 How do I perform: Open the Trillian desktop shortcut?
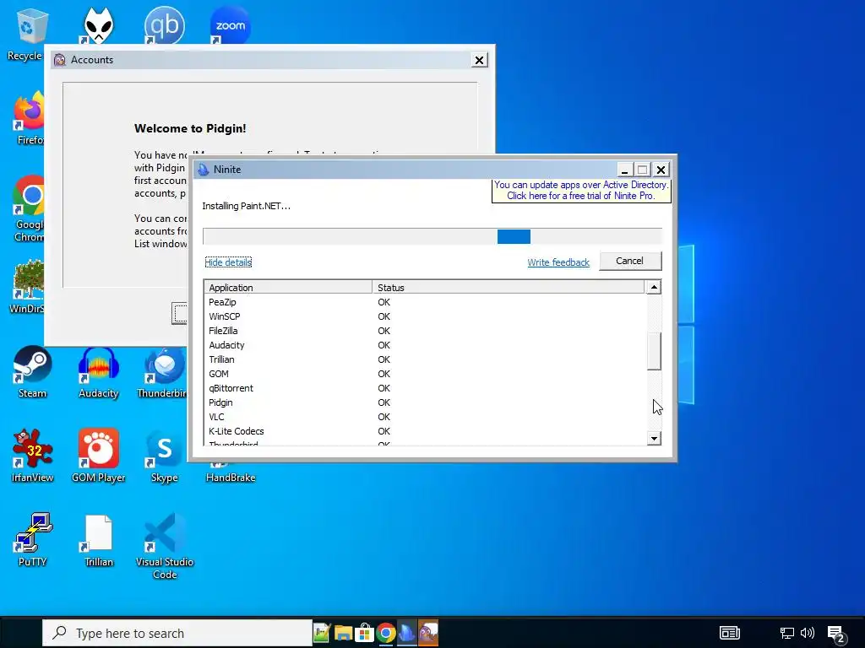(98, 540)
